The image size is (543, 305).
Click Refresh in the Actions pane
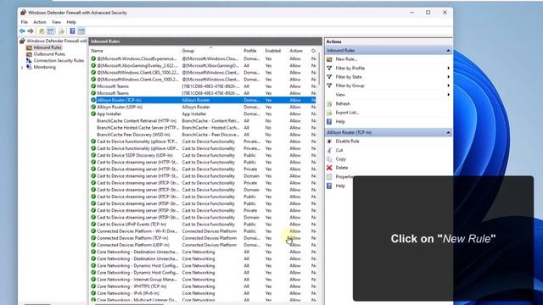click(343, 103)
